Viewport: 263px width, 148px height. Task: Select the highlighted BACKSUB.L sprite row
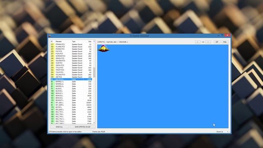tap(71, 79)
